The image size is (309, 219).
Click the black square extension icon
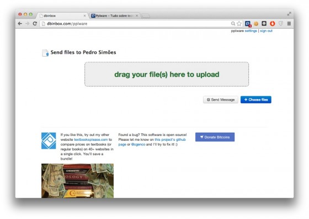[264, 24]
